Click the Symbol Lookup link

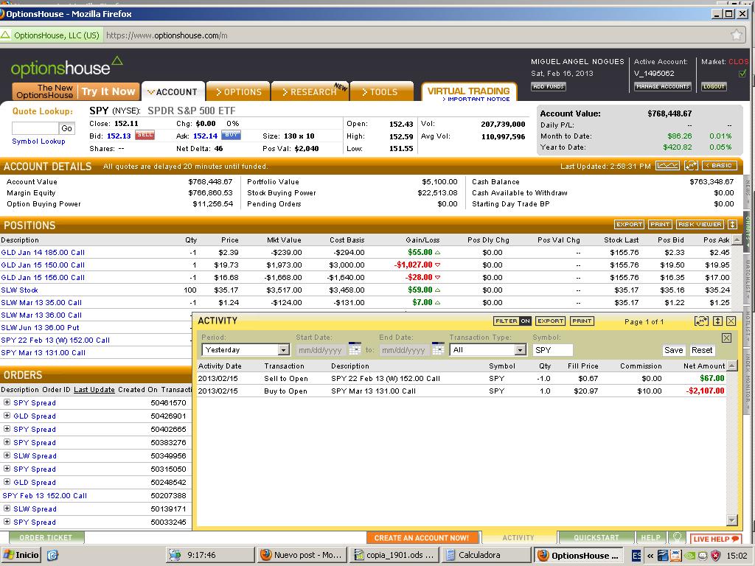(x=38, y=141)
